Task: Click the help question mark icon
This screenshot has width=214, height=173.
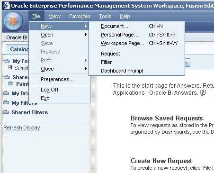Action: click(203, 93)
